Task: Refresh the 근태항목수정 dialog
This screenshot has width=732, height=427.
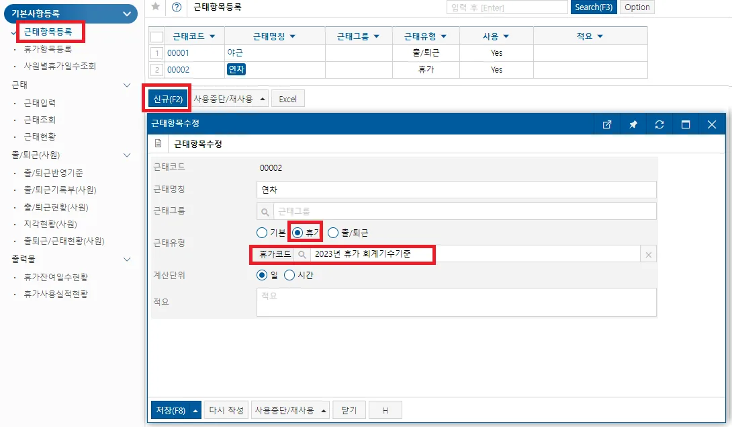Action: [659, 124]
